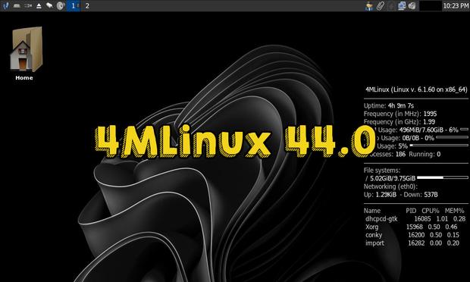Switch to workspace 2
This screenshot has height=282, width=470.
pos(87,6)
